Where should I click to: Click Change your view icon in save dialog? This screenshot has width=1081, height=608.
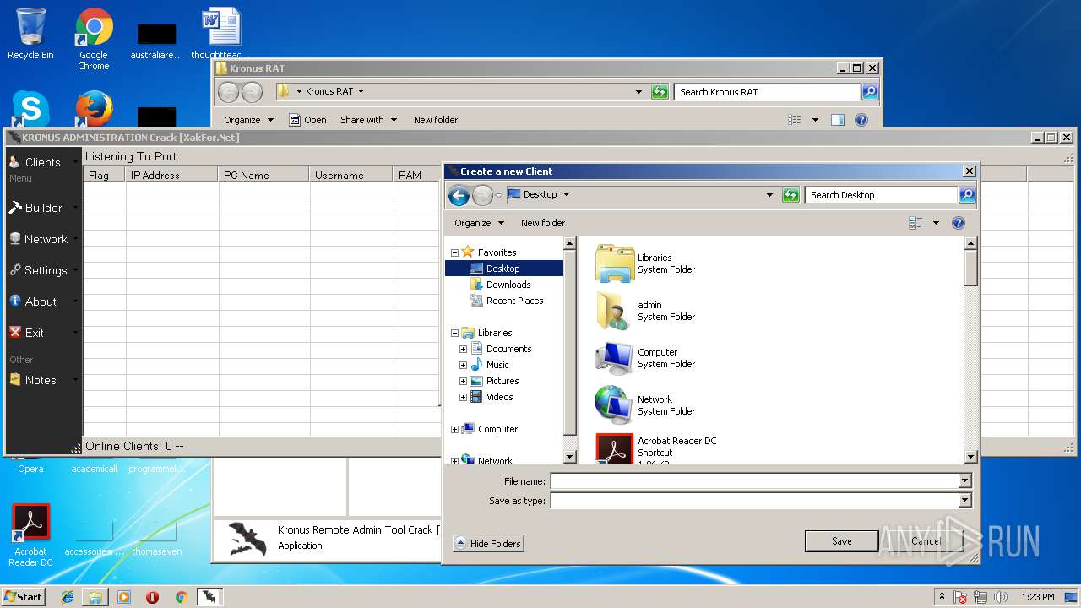pyautogui.click(x=915, y=223)
